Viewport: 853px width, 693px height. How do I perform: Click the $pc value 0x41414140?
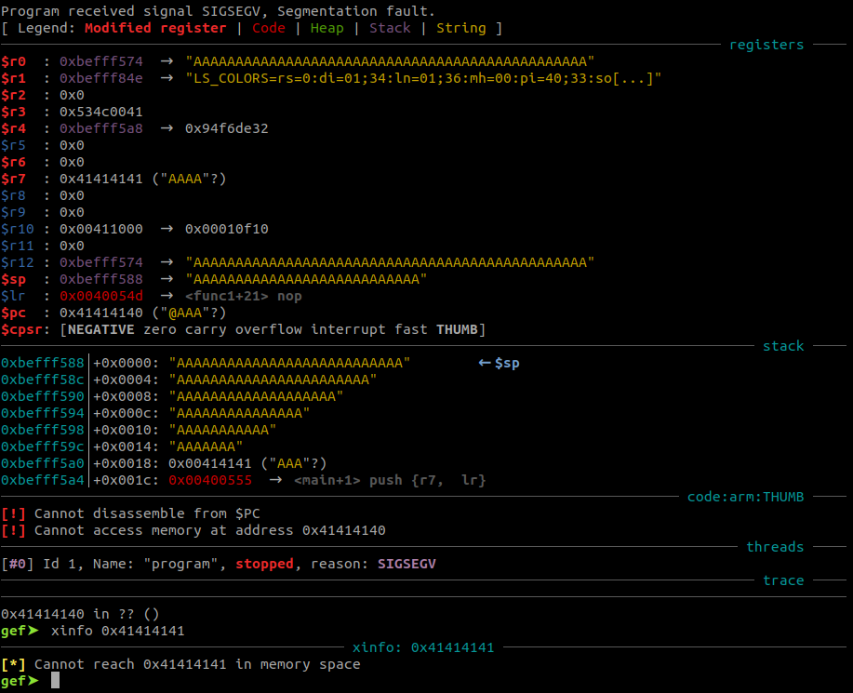[x=101, y=313]
